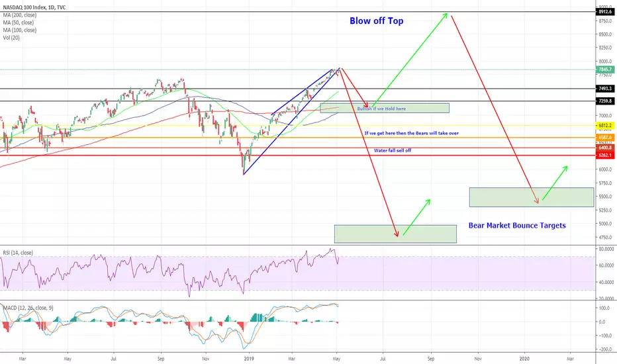The width and height of the screenshot is (617, 364).
Task: Click the 8500.0 tick on price scale
Action: 605,34
